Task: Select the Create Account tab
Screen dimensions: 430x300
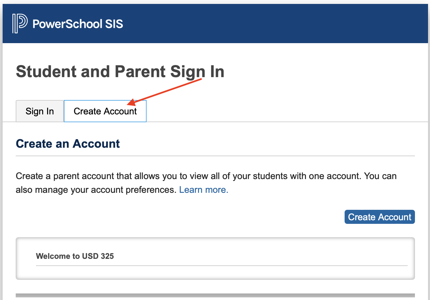Action: click(x=105, y=111)
